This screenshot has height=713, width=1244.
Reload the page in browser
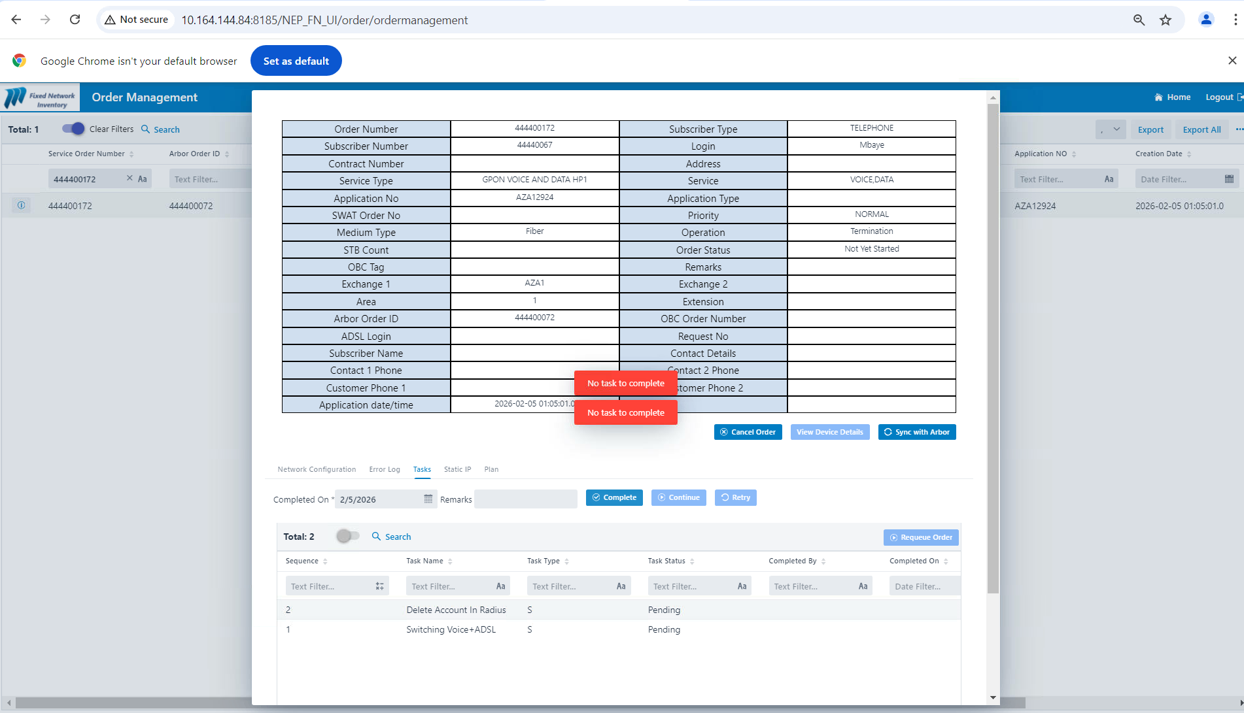pyautogui.click(x=75, y=20)
